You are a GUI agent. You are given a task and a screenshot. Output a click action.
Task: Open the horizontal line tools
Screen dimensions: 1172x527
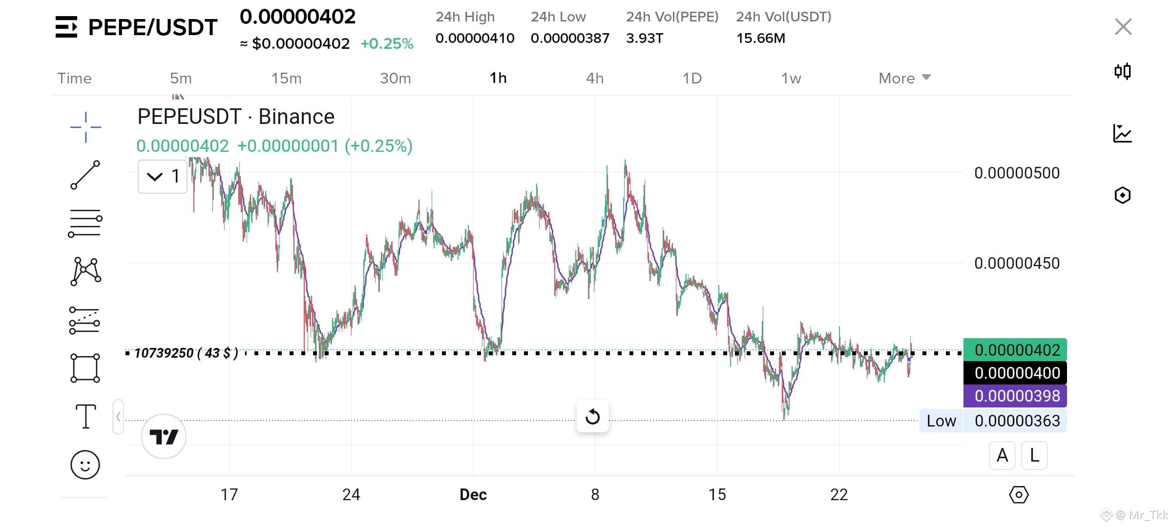[85, 223]
